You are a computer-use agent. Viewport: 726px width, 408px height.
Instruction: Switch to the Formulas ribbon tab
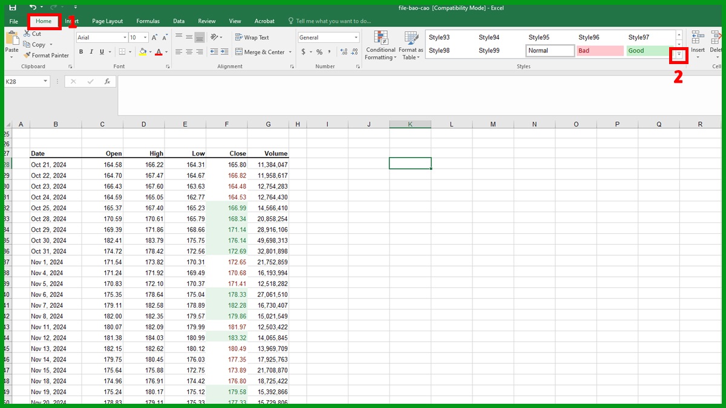pyautogui.click(x=148, y=21)
